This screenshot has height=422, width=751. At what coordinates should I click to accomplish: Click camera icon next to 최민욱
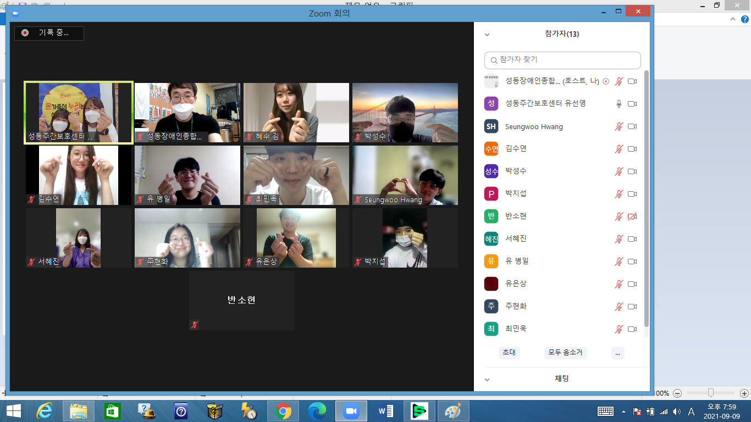point(632,329)
